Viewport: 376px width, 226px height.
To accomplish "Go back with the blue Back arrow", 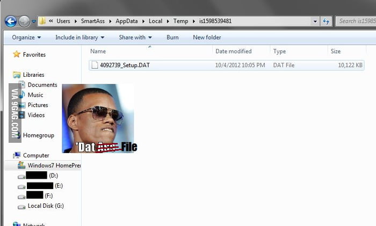I will pos(11,21).
